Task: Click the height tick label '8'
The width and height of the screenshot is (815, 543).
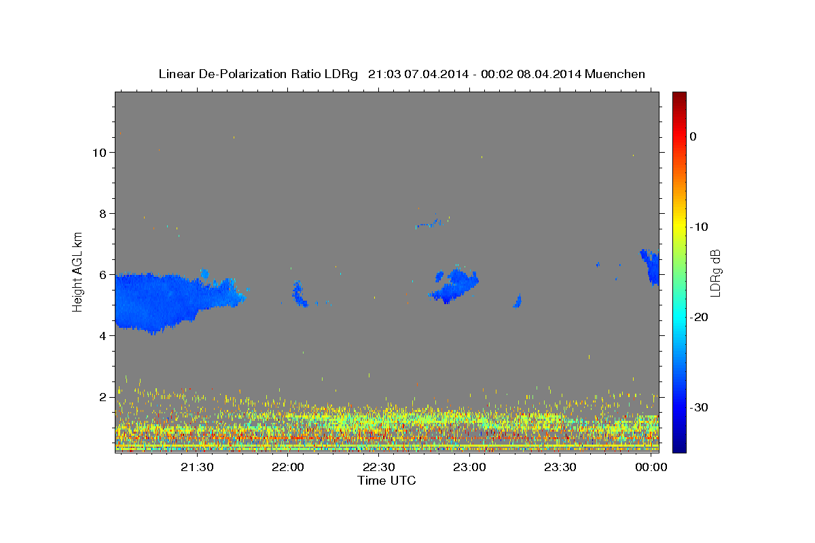Action: tap(103, 214)
